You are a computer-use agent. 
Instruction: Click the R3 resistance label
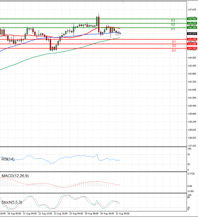(x=173, y=21)
